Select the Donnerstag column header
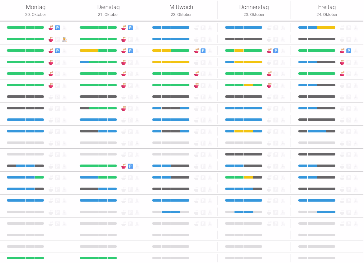Screen dimensions: 364x263 [254, 7]
